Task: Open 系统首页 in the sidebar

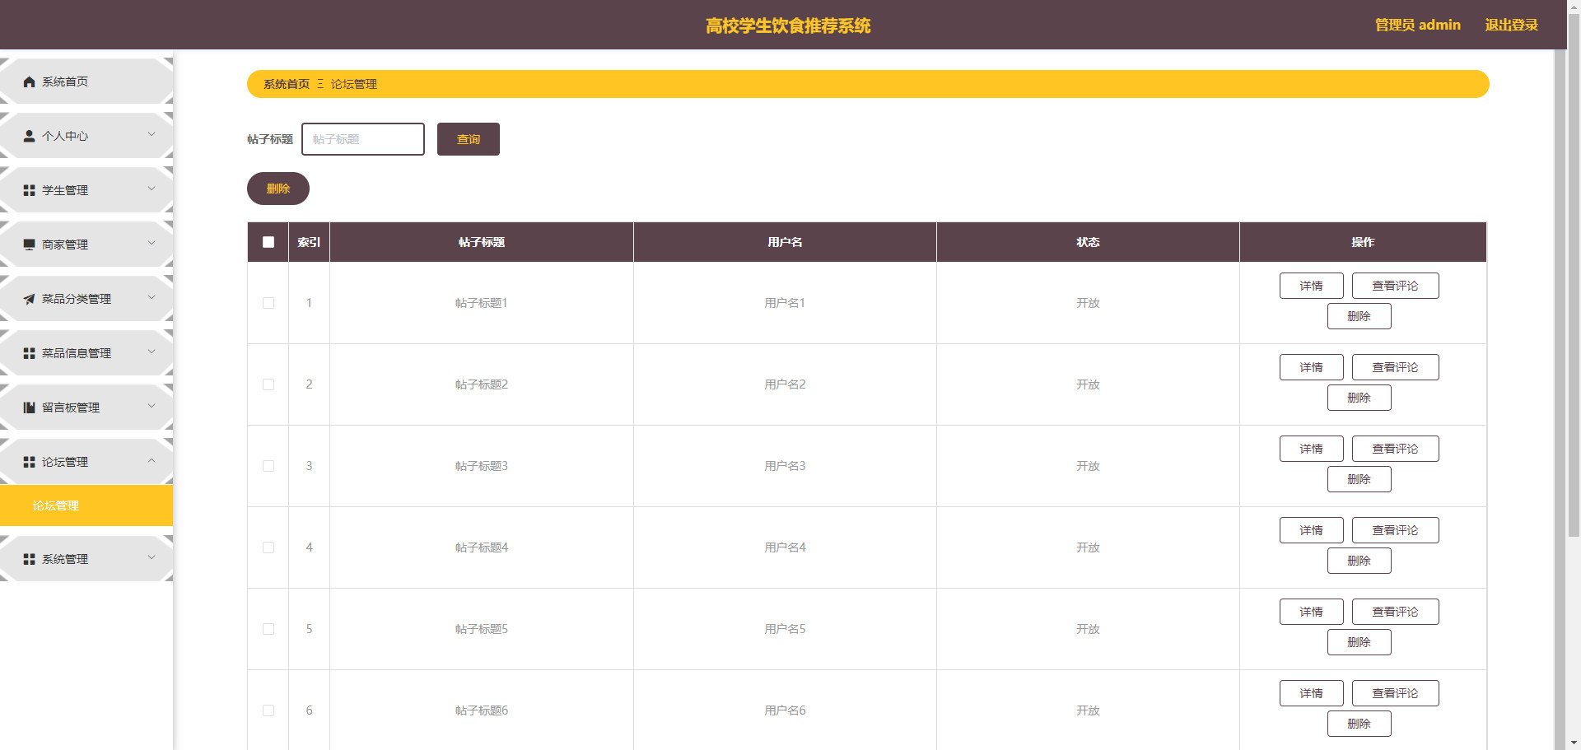Action: coord(86,81)
